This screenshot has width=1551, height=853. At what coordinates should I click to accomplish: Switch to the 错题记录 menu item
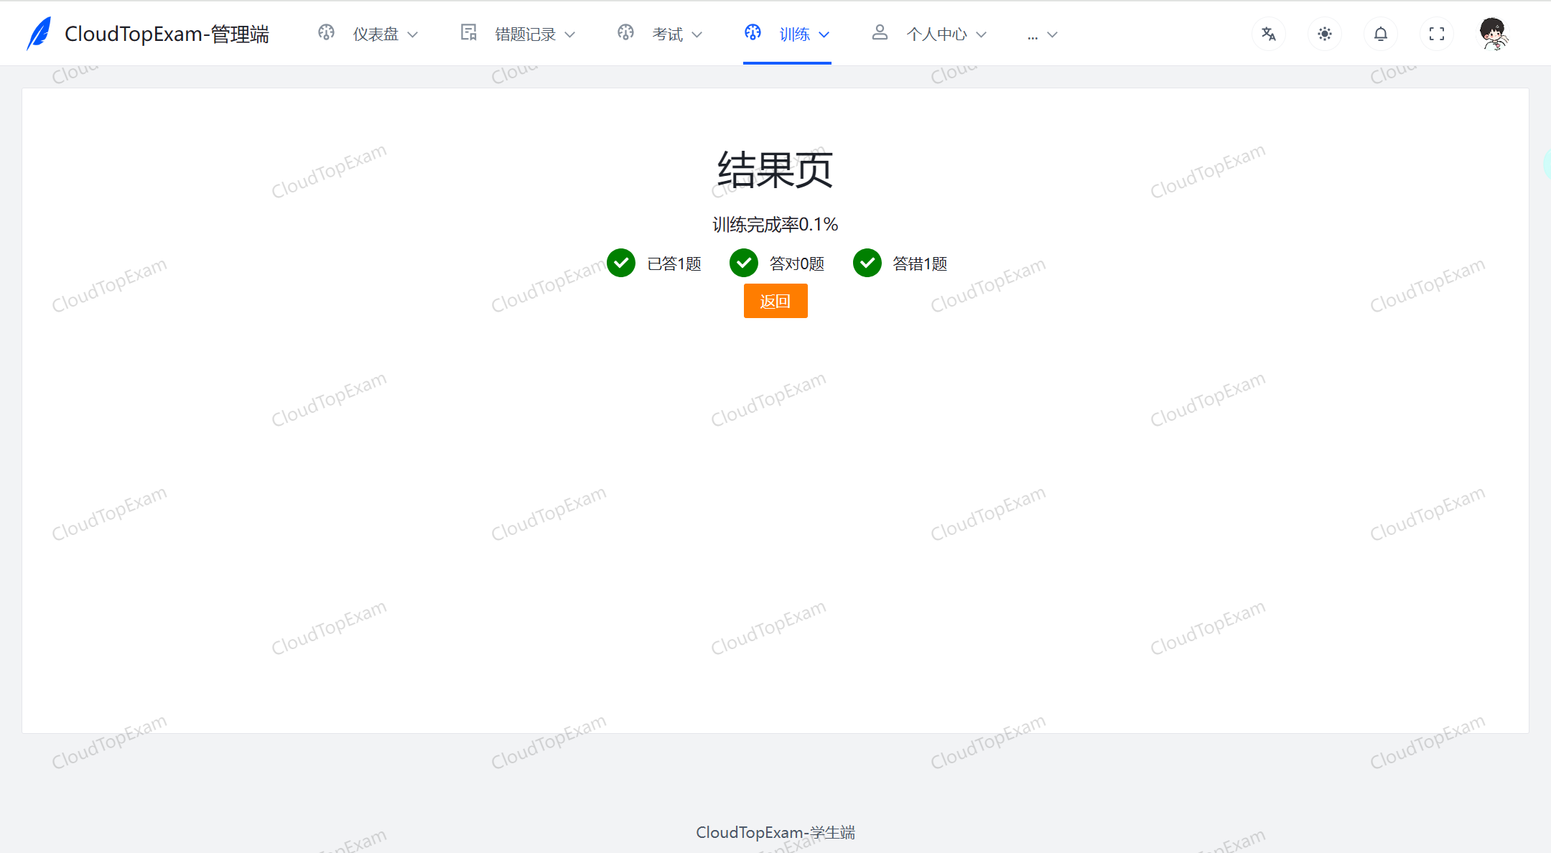(x=524, y=33)
